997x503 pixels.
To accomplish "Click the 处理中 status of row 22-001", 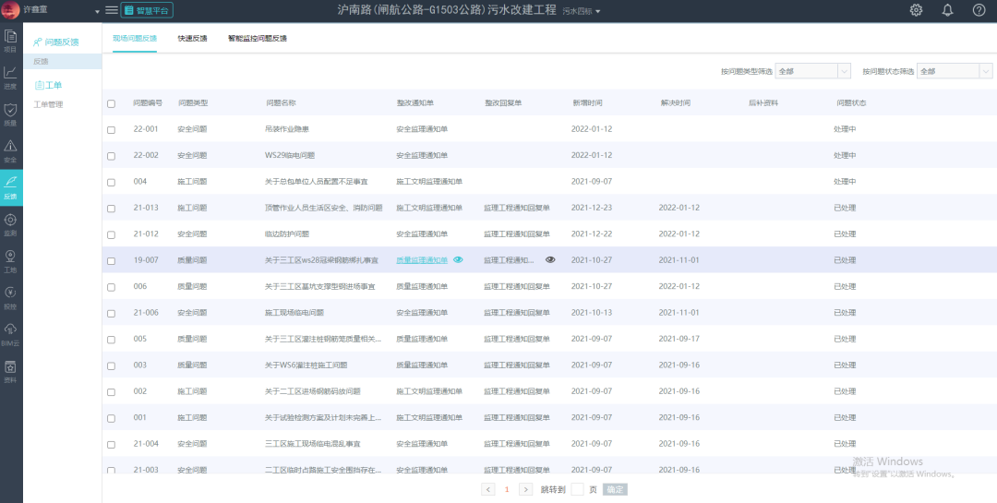I will tap(845, 129).
